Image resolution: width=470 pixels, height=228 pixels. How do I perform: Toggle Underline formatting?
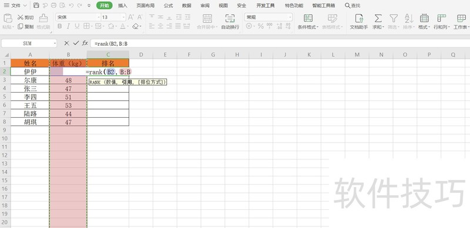[77, 26]
